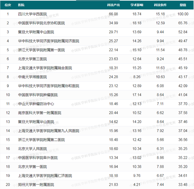Click the 34.99 科技产出 cell

113,23
